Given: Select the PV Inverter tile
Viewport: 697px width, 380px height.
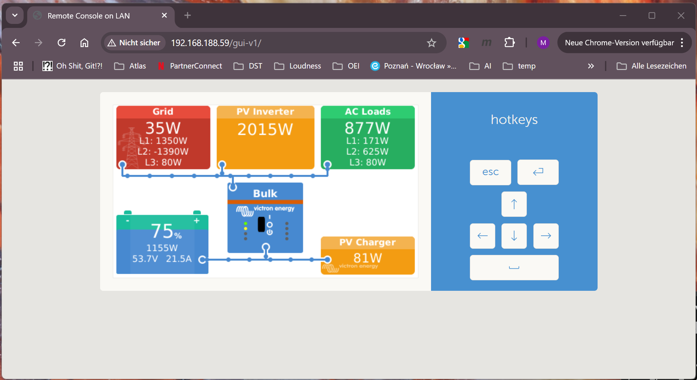Looking at the screenshot, I should pyautogui.click(x=265, y=138).
